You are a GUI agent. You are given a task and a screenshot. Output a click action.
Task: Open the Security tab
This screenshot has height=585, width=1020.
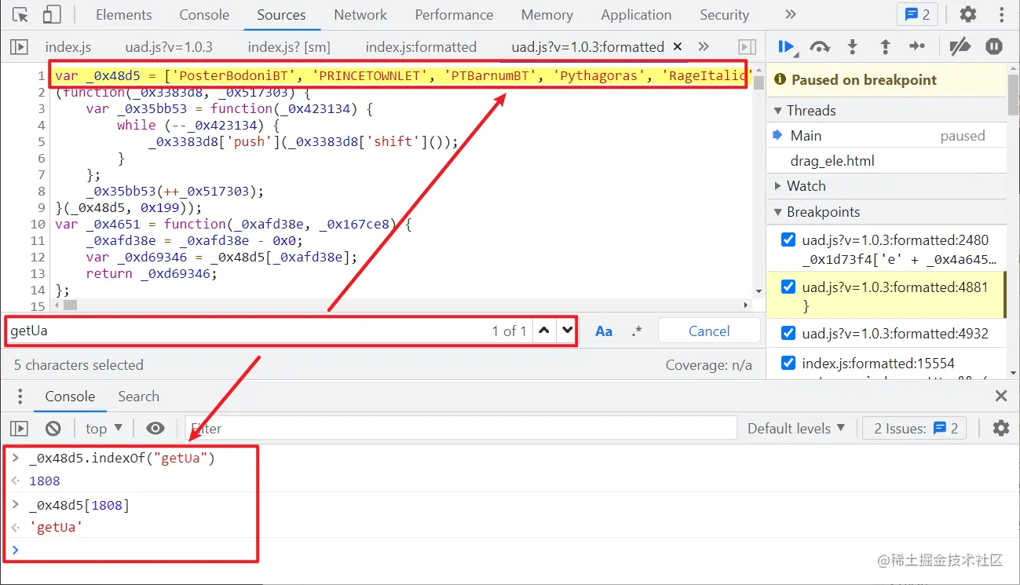click(x=724, y=15)
